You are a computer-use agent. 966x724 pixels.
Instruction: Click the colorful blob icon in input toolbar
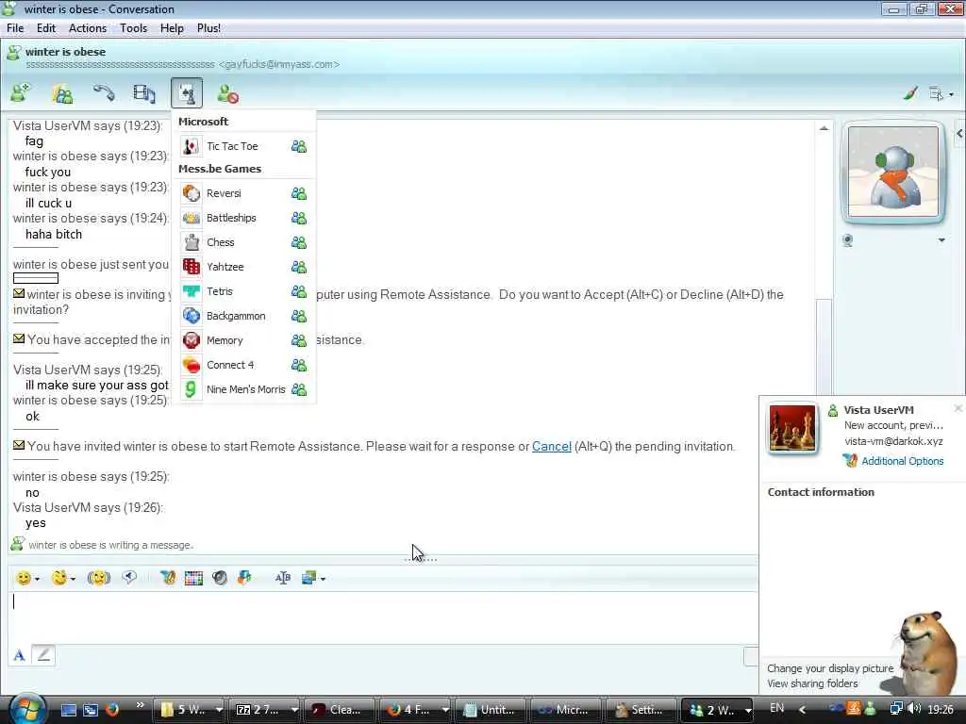coord(244,578)
